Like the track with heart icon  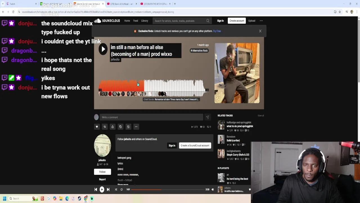point(97,127)
